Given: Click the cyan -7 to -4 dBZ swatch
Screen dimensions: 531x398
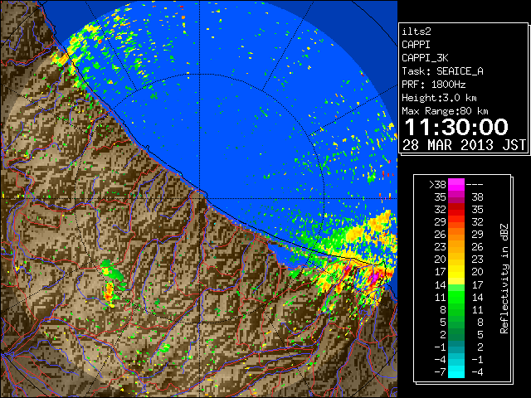Looking at the screenshot, I should click(x=456, y=371).
